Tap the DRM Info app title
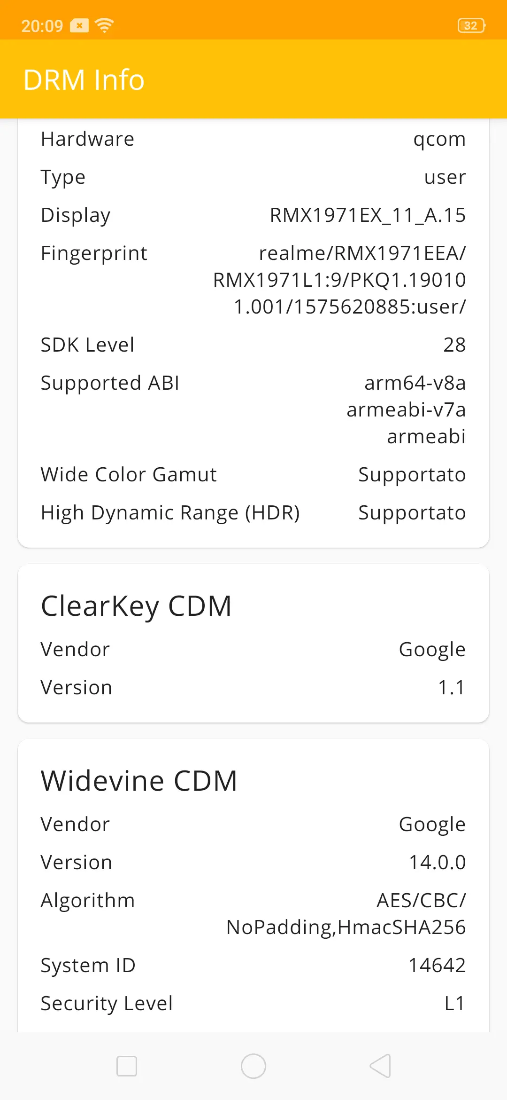The width and height of the screenshot is (507, 1100). (x=84, y=79)
